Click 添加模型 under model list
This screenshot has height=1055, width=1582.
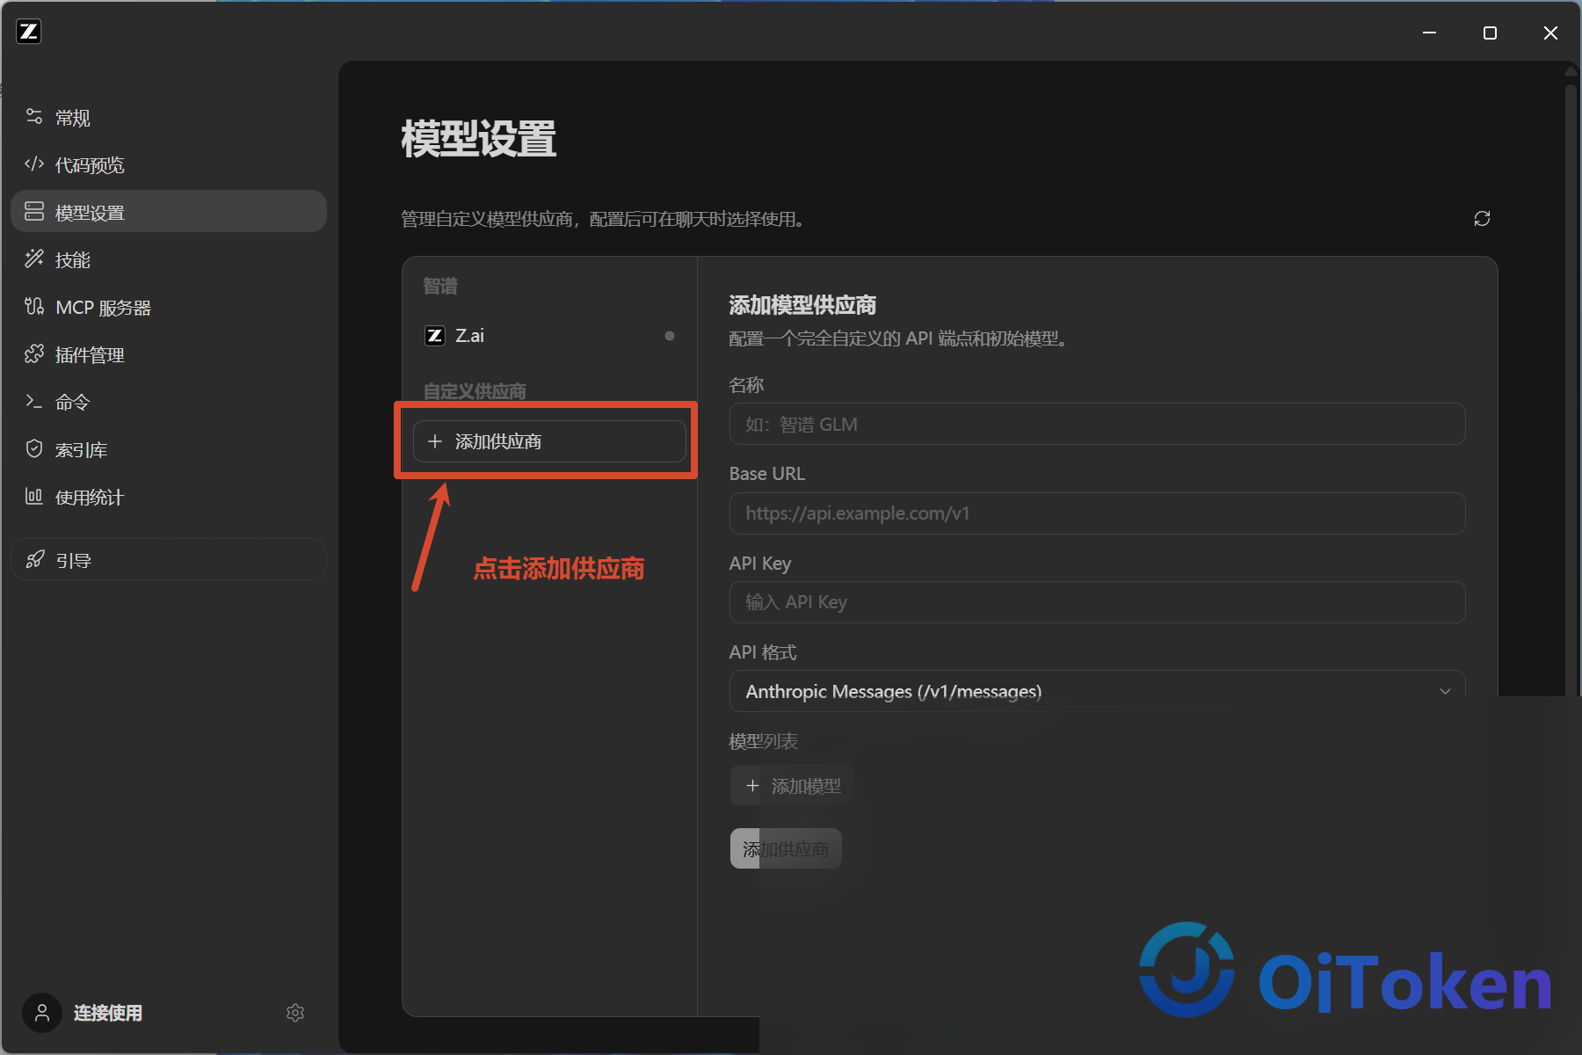point(792,786)
